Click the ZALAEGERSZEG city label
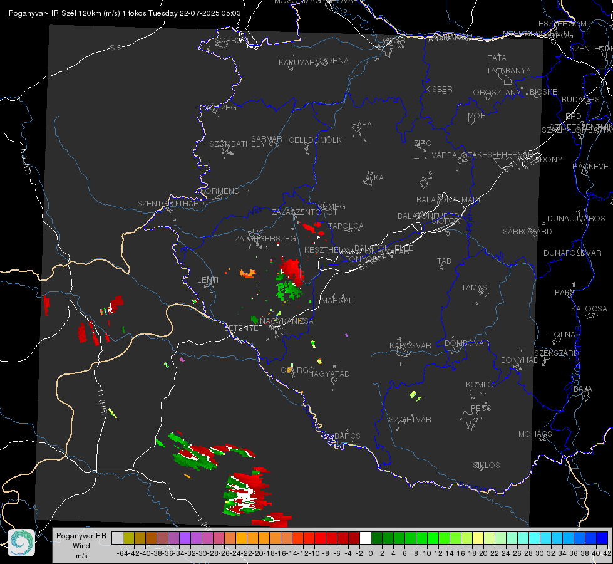613x564 pixels. click(x=265, y=238)
